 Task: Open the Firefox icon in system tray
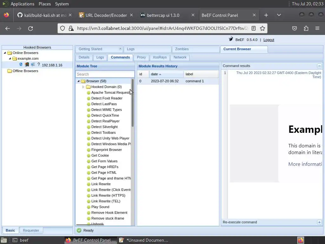point(301,240)
